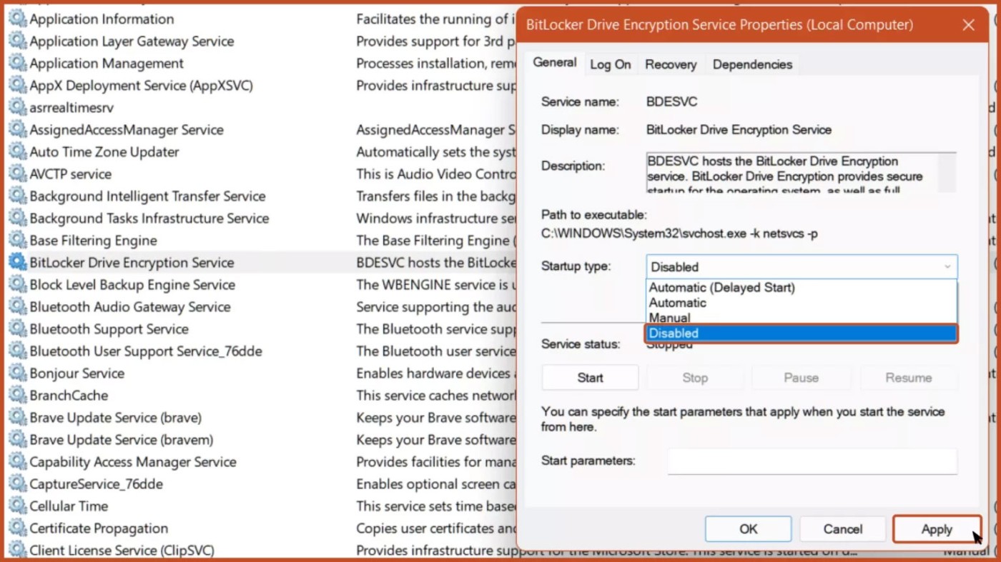Switch to the Log On tab

pyautogui.click(x=610, y=64)
